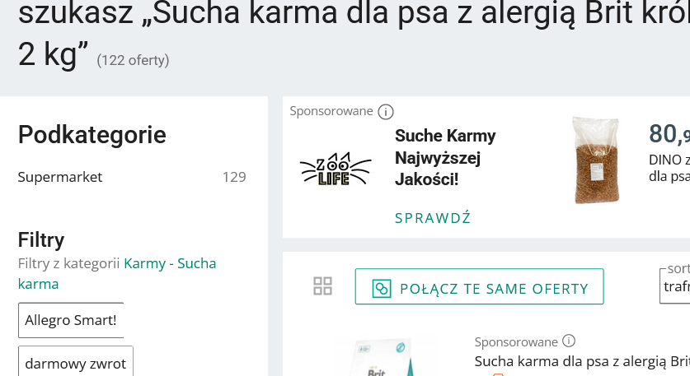The width and height of the screenshot is (690, 376).
Task: Click the SPRAWDŹ link in the sponsored banner
Action: [433, 218]
